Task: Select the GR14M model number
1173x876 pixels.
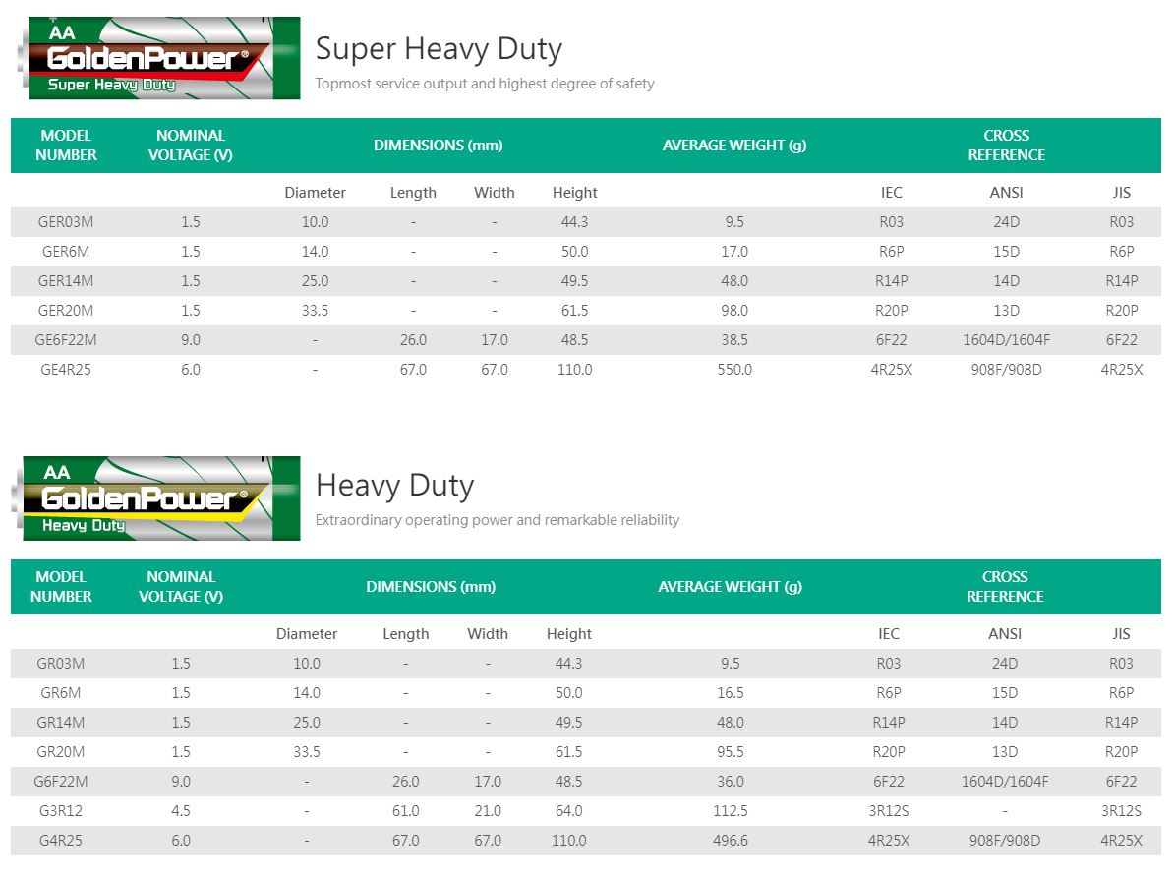Action: (x=61, y=723)
